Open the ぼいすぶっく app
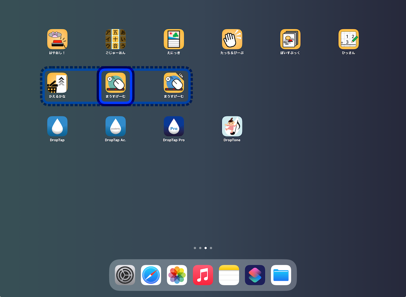 (290, 39)
